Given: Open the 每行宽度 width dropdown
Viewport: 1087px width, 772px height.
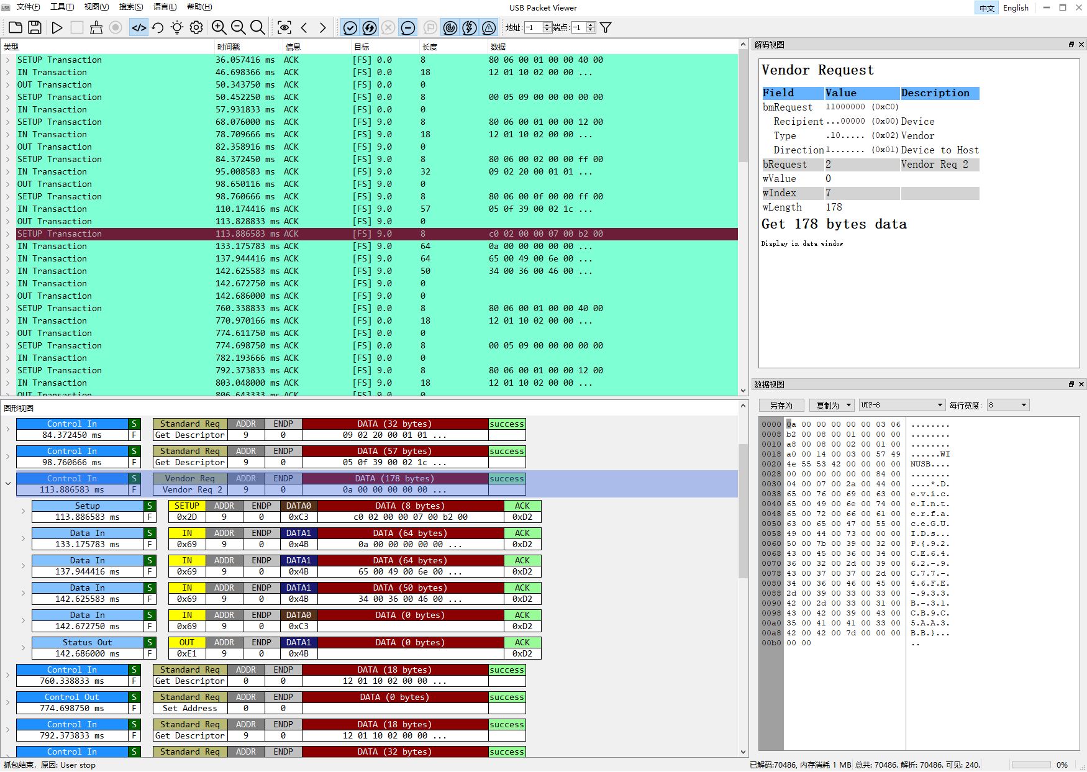Looking at the screenshot, I should click(x=1008, y=406).
